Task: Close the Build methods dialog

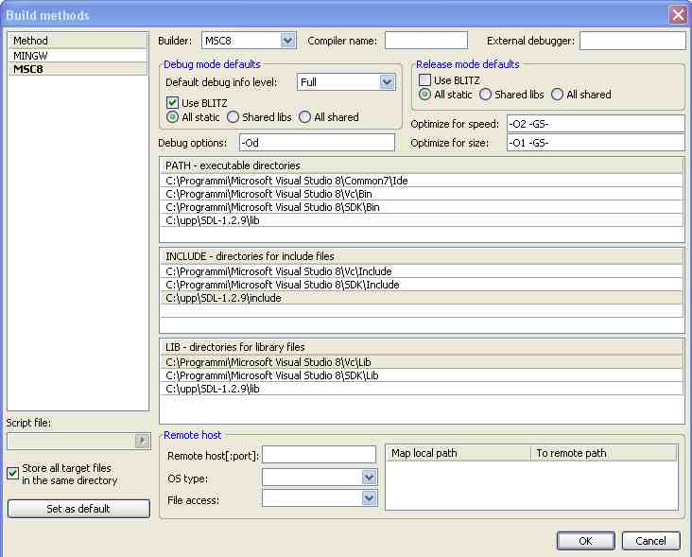Action: pyautogui.click(x=677, y=14)
